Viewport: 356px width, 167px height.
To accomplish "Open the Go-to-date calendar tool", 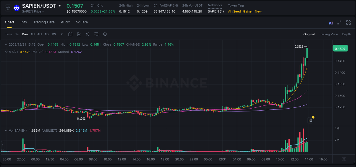I will [x=70, y=34].
